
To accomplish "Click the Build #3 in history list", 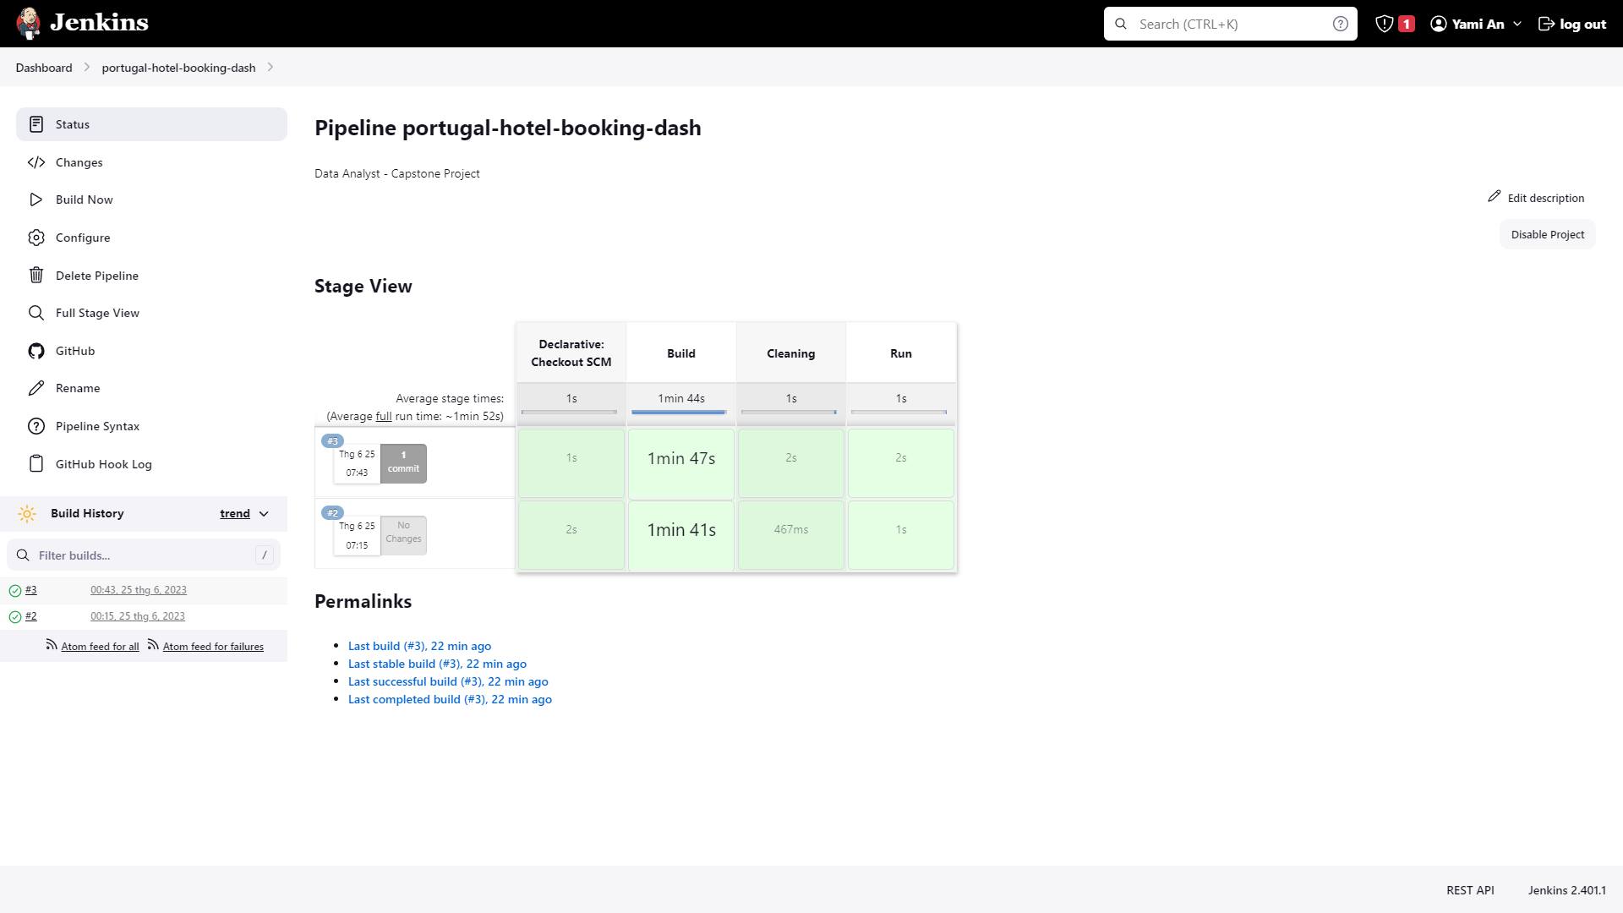I will point(31,590).
